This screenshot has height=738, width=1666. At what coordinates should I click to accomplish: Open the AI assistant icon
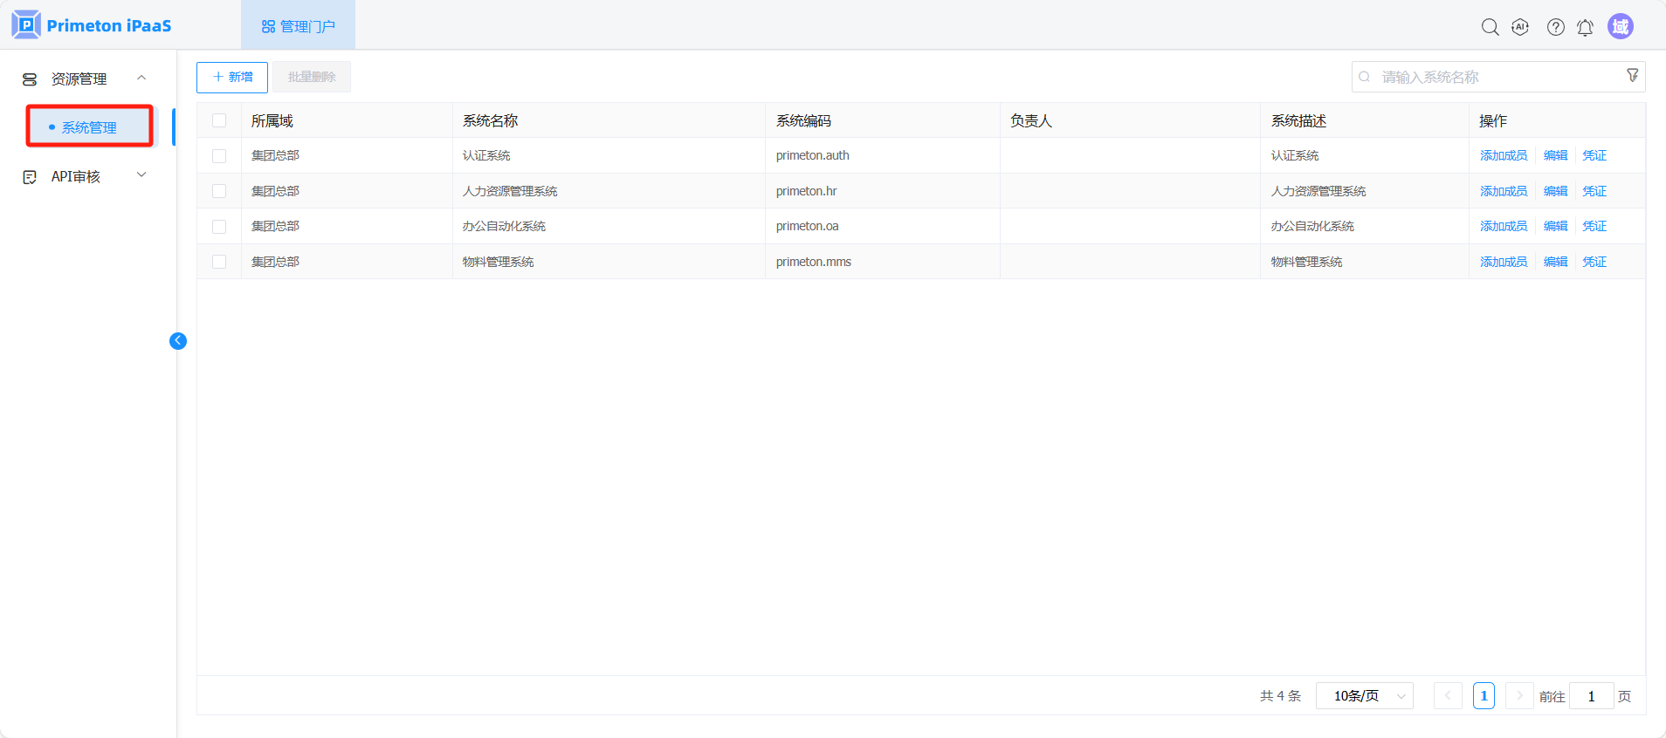[x=1520, y=27]
